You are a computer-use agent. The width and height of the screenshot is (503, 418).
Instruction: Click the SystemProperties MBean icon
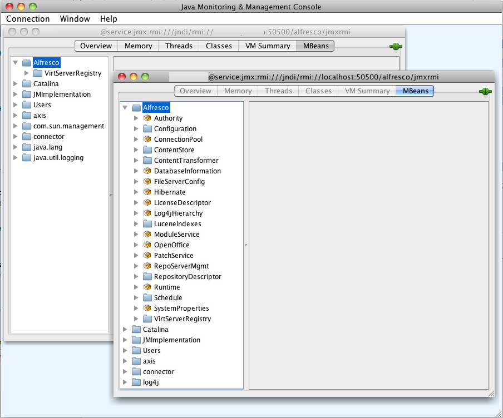coord(147,308)
